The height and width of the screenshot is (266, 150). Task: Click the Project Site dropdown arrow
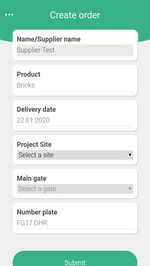coord(130,155)
